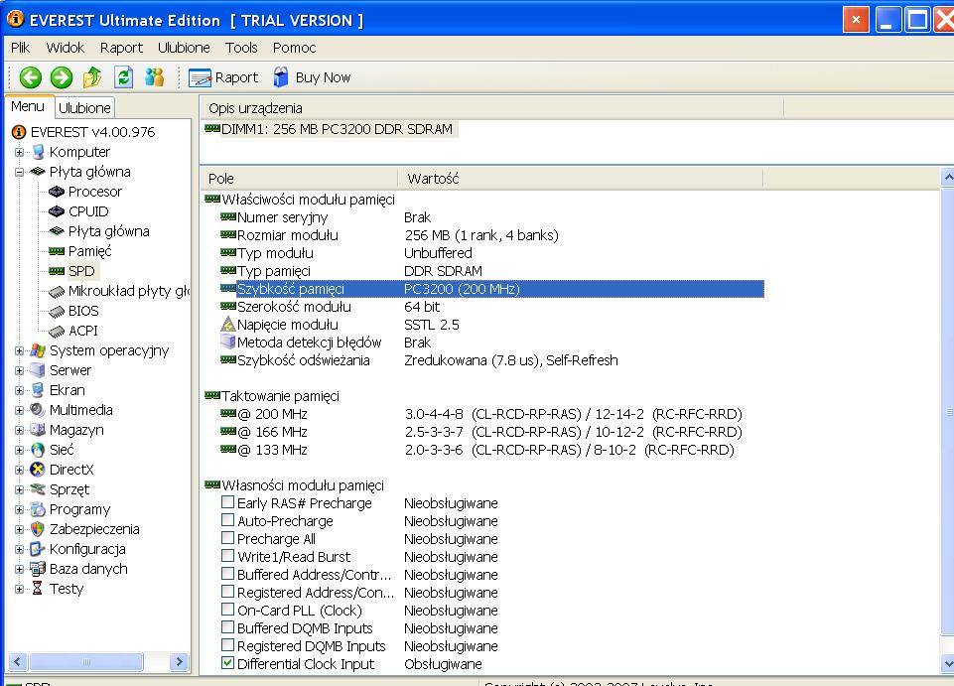Open the Plik menu
The width and height of the screenshot is (954, 686).
[20, 48]
